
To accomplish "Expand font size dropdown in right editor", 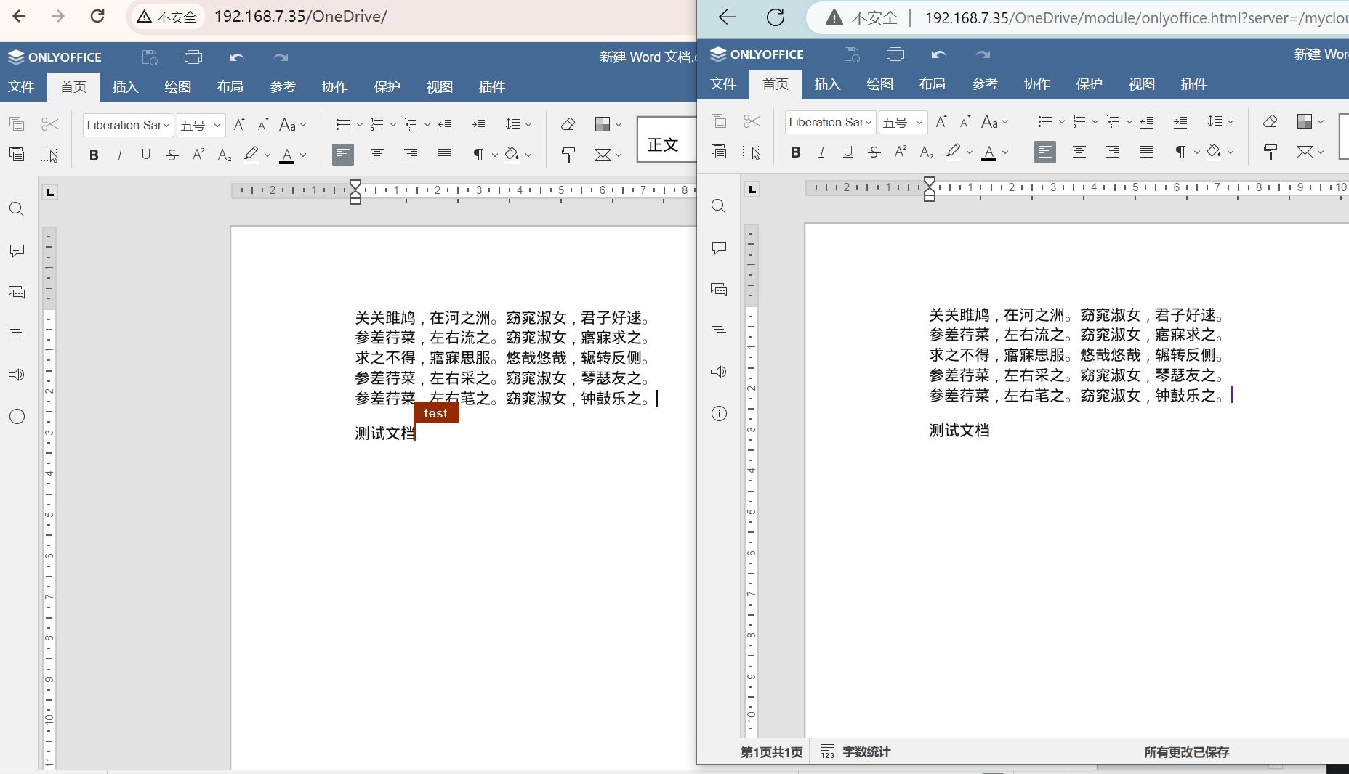I will 919,122.
